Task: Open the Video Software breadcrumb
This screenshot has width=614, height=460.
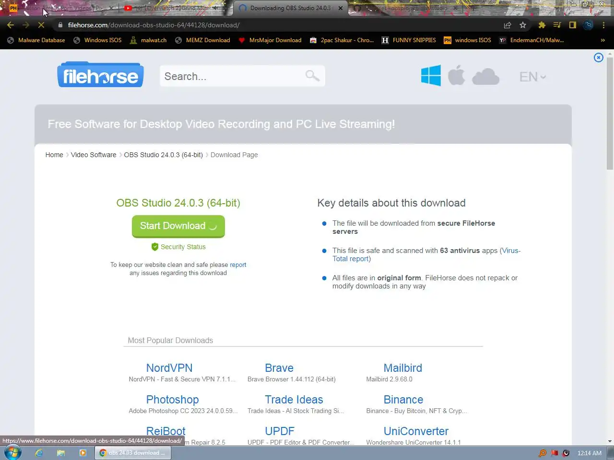Action: [94, 155]
